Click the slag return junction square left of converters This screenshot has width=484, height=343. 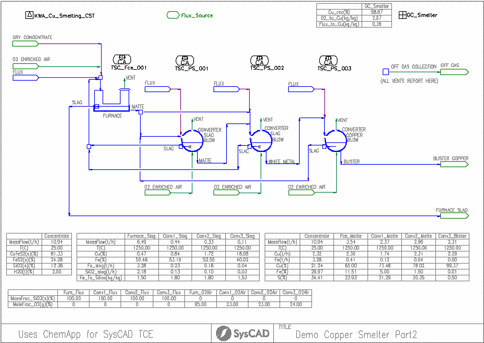click(x=89, y=146)
